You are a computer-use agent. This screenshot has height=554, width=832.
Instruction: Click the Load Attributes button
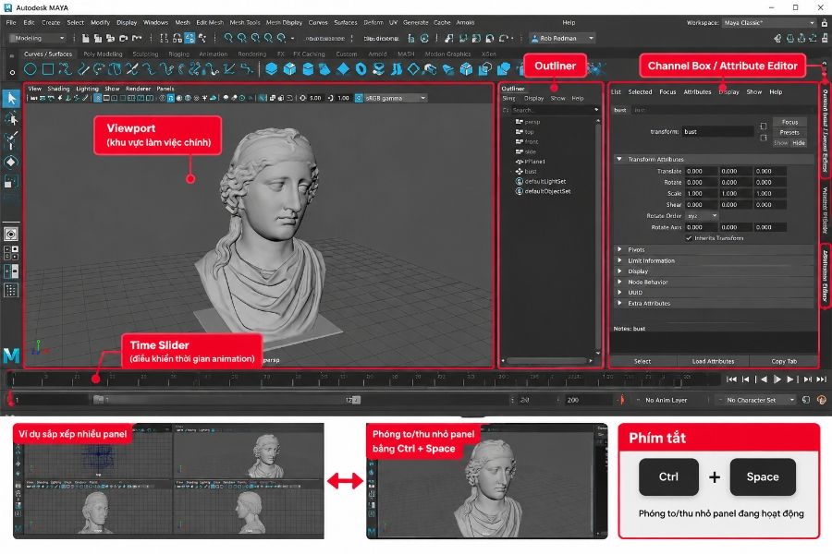[x=713, y=362]
